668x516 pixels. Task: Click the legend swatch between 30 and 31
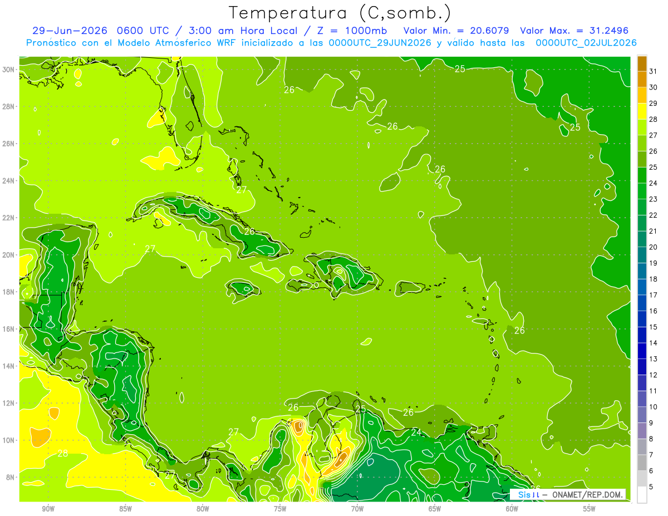(642, 79)
